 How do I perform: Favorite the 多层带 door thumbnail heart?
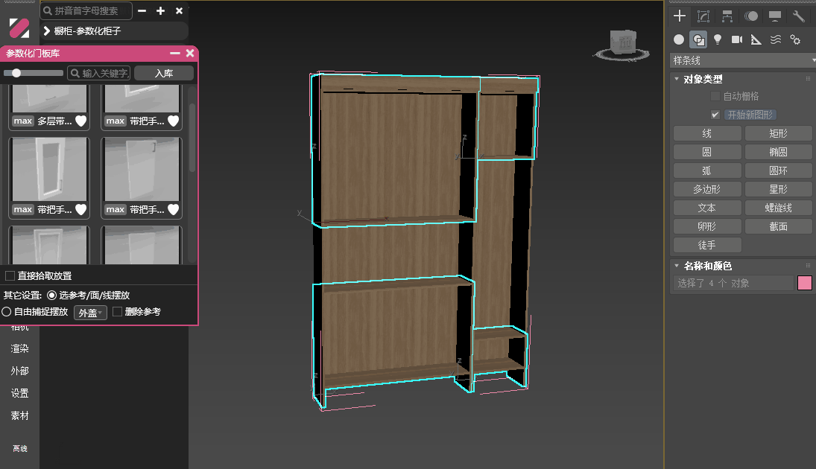click(81, 121)
